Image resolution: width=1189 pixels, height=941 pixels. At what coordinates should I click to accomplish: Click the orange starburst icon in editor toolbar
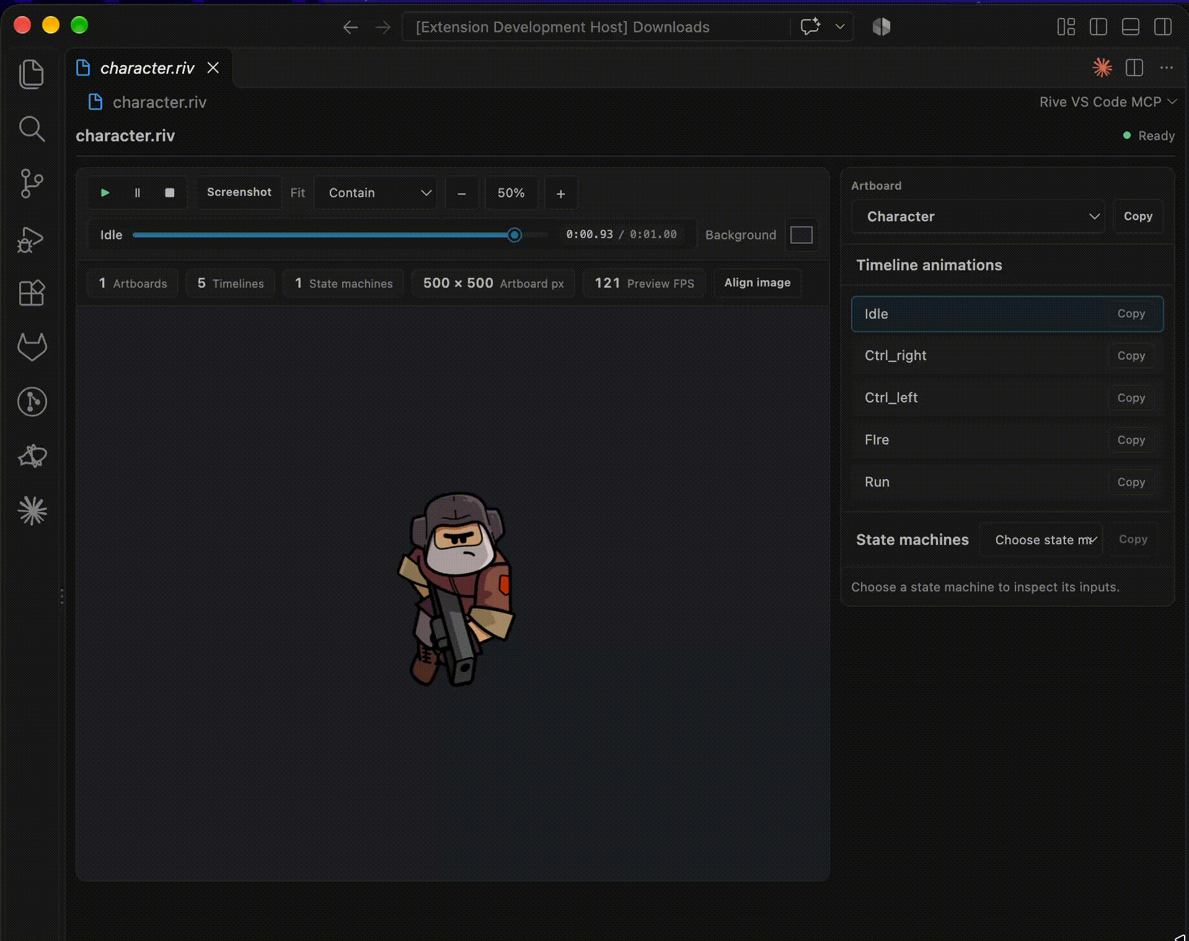click(x=1102, y=68)
